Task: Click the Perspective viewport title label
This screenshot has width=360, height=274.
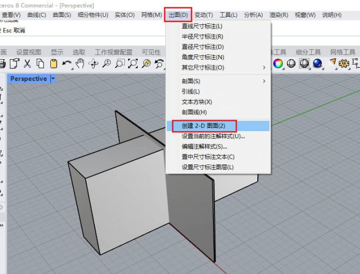Action: [29, 79]
